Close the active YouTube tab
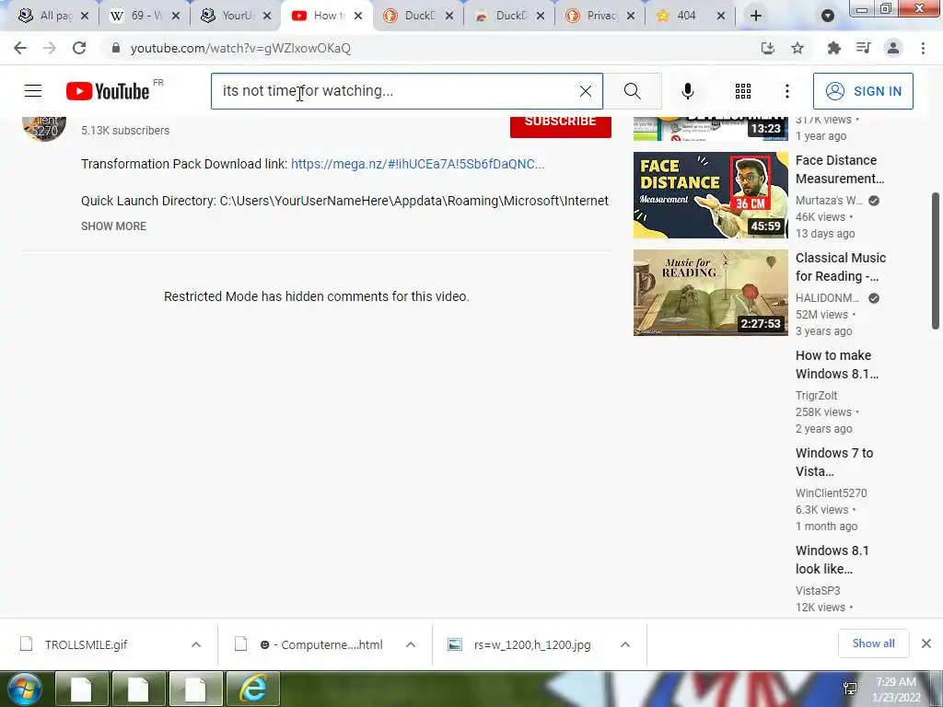This screenshot has width=943, height=707. point(358,16)
